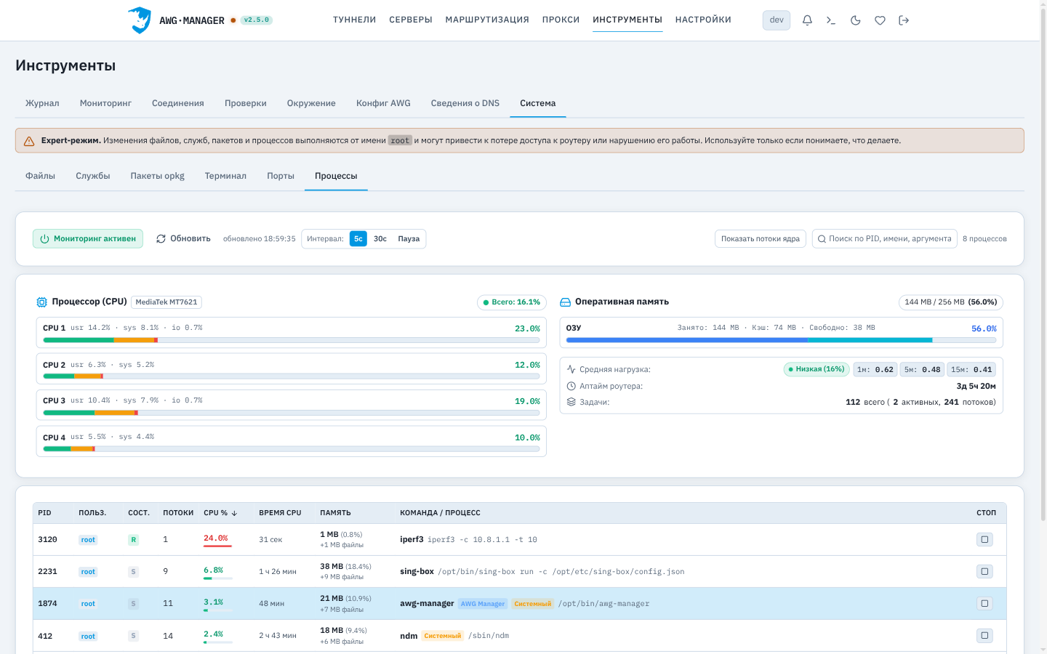Set refresh interval to 30с
The image size is (1047, 654).
380,238
